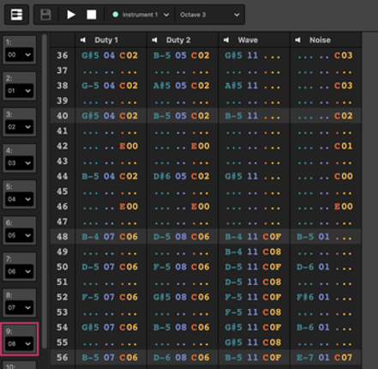Open the Octave 3 dropdown

209,15
